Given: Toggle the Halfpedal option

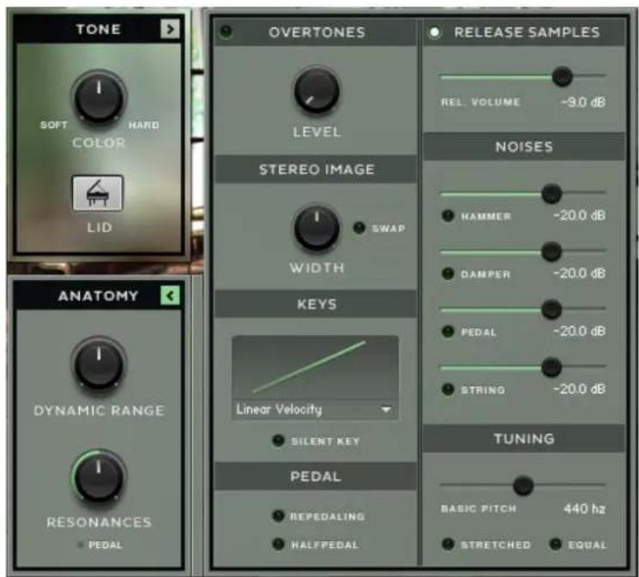Looking at the screenshot, I should pos(279,544).
